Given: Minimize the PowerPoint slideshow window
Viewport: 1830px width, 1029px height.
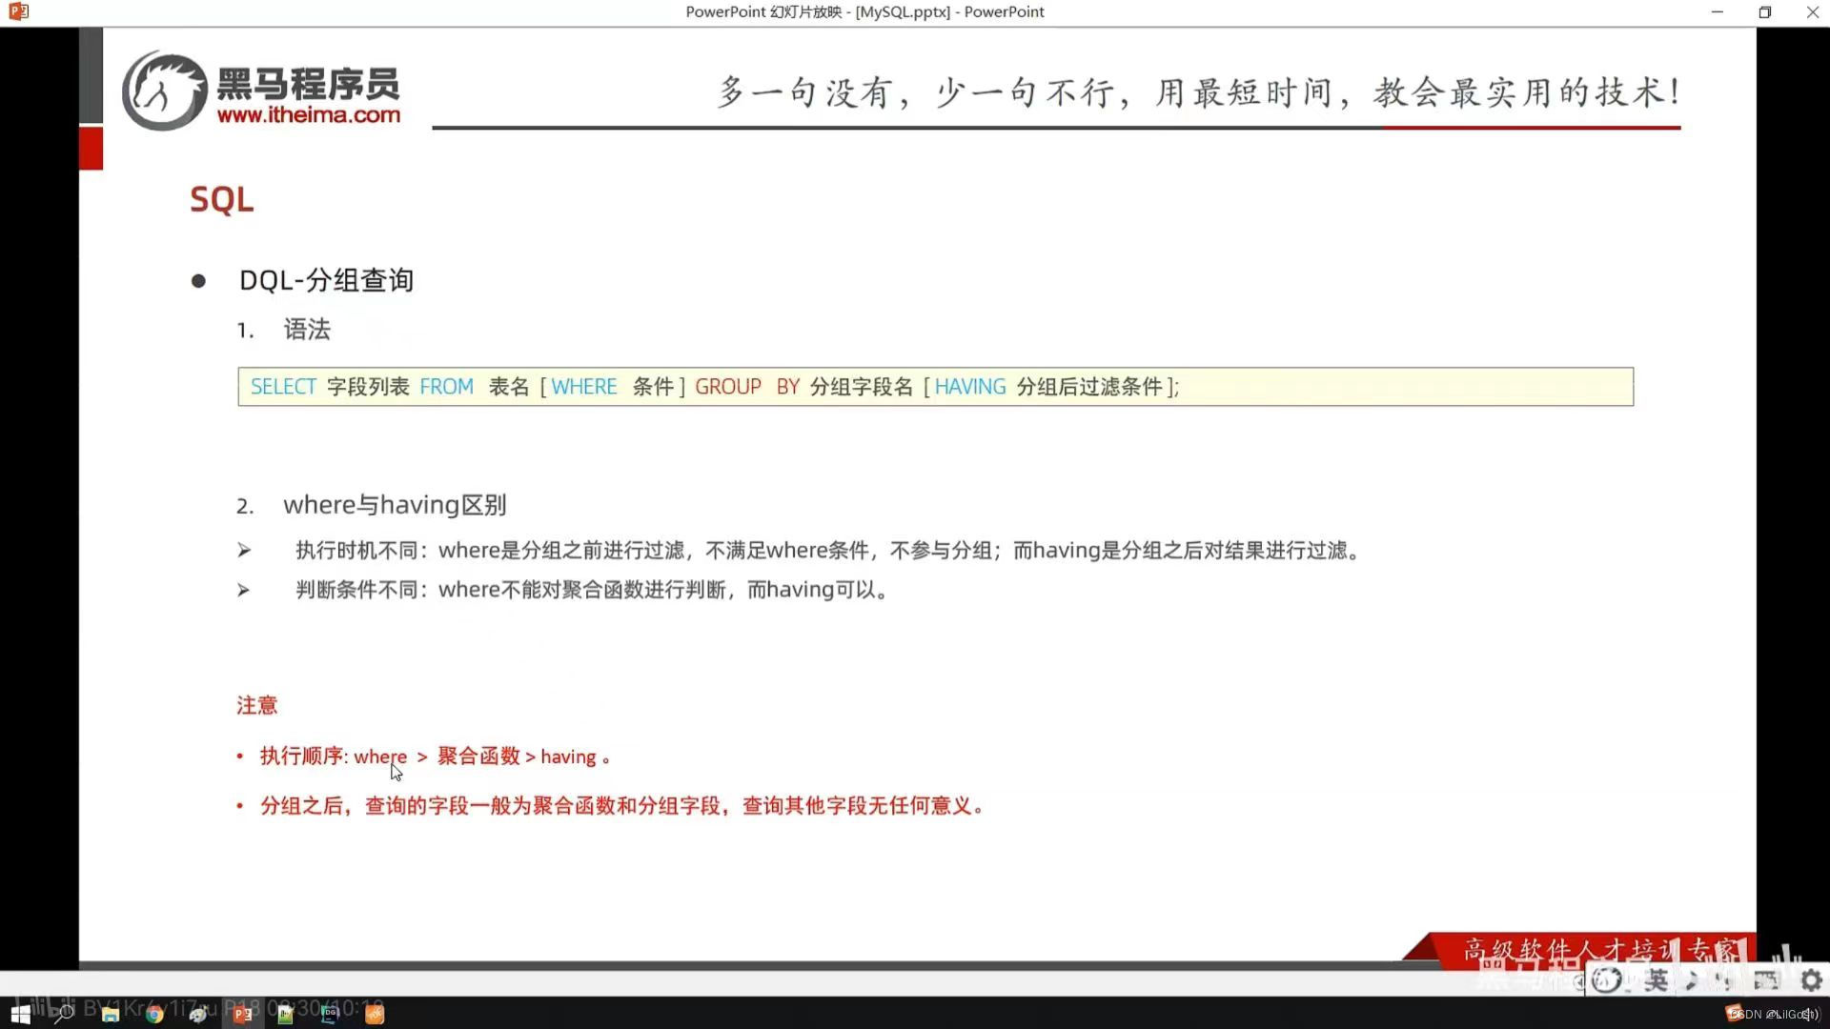Looking at the screenshot, I should pos(1717,12).
